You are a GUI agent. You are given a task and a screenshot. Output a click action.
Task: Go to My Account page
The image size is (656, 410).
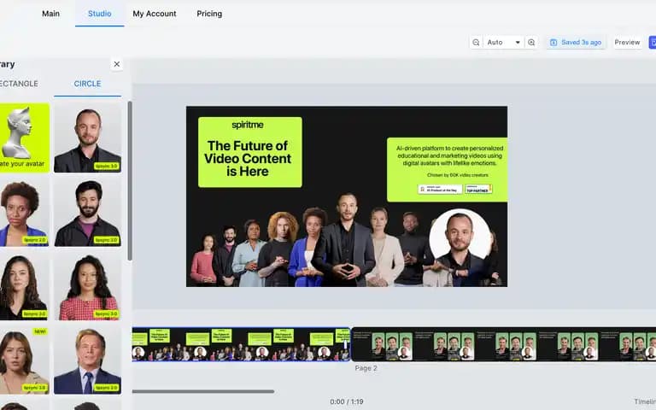[155, 14]
